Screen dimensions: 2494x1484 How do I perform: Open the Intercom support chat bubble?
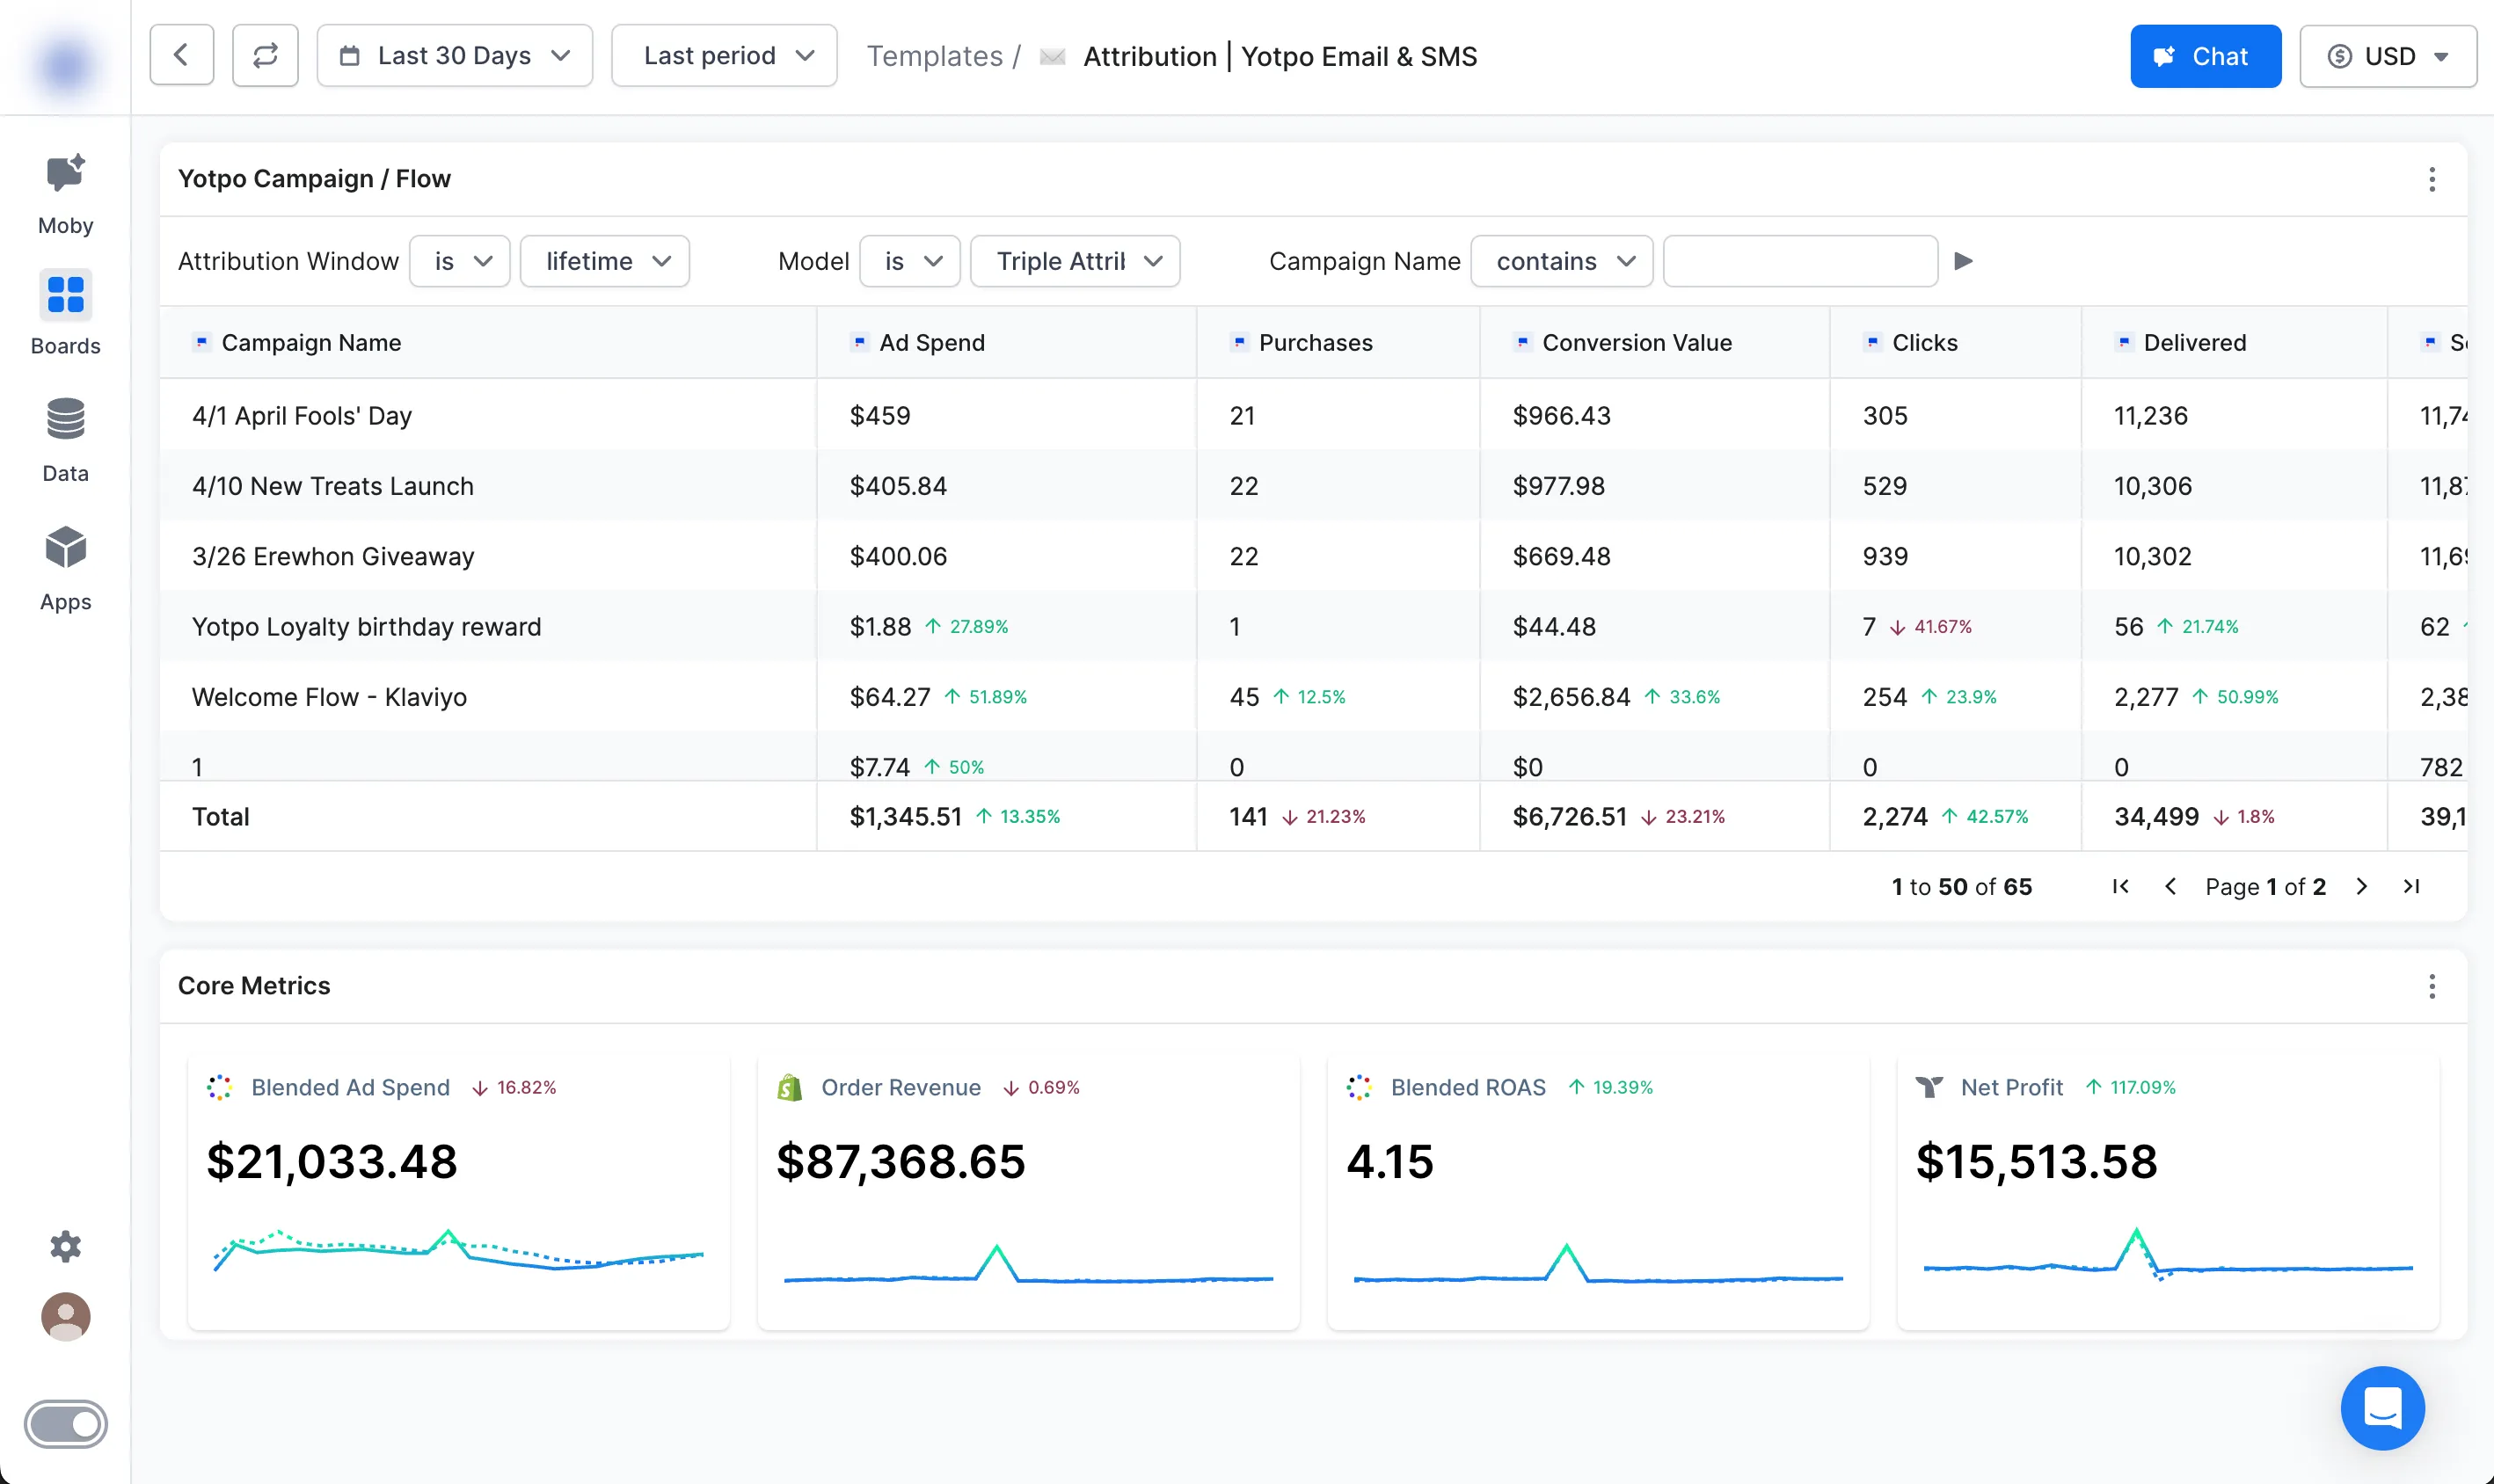(x=2382, y=1407)
